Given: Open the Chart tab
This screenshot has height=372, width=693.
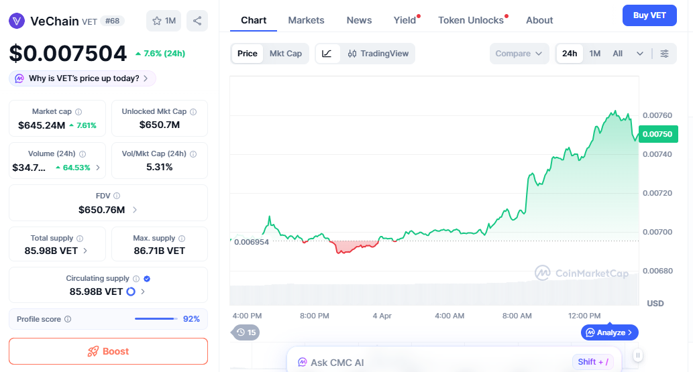Looking at the screenshot, I should tap(253, 20).
